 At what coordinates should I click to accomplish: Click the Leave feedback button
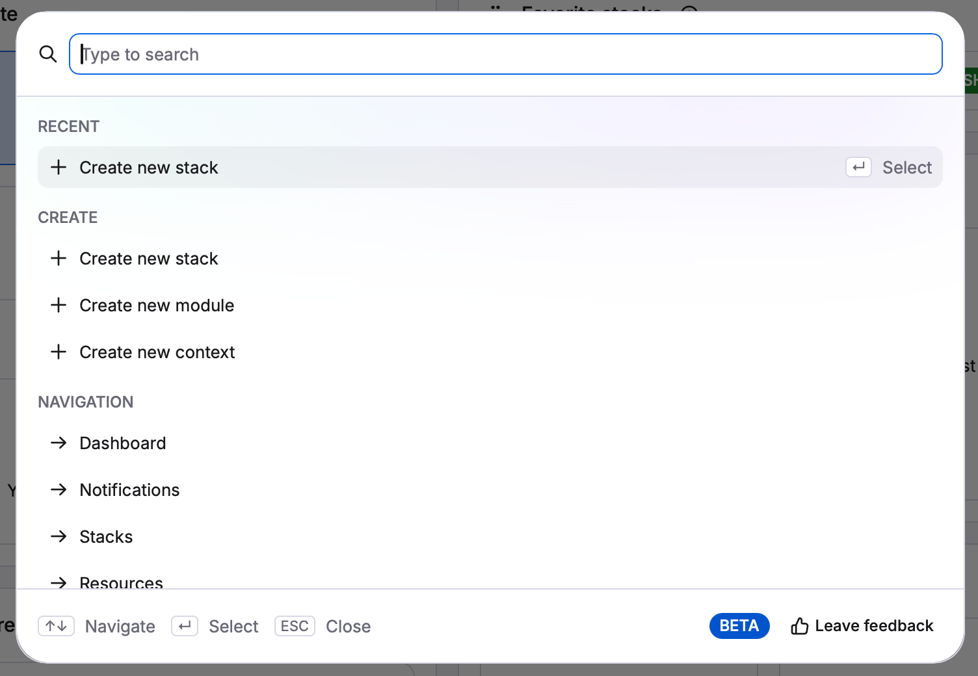tap(862, 626)
